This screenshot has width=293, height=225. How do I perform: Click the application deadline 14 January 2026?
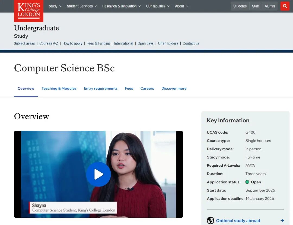point(260,198)
